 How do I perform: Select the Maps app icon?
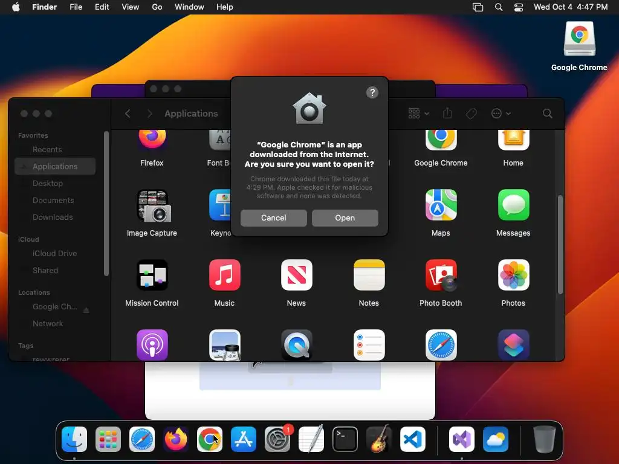click(x=441, y=205)
